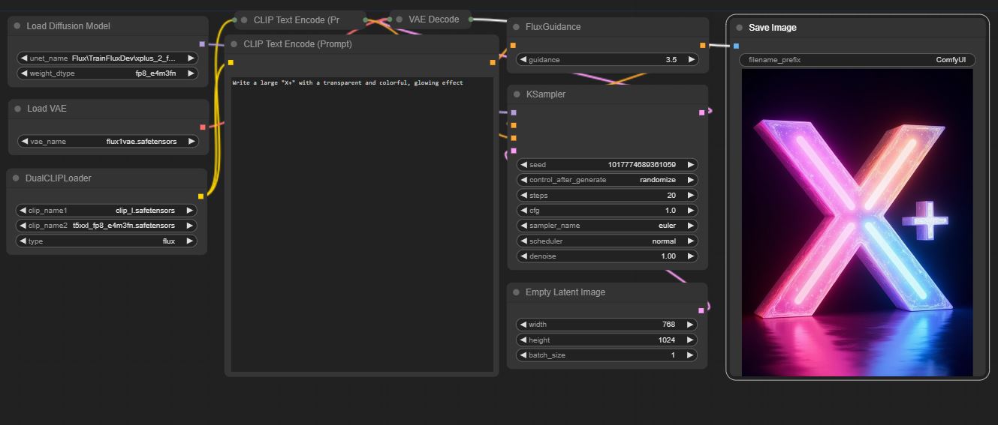Viewport: 998px width, 425px height.
Task: Click the KSampler node title
Action: pyautogui.click(x=546, y=94)
